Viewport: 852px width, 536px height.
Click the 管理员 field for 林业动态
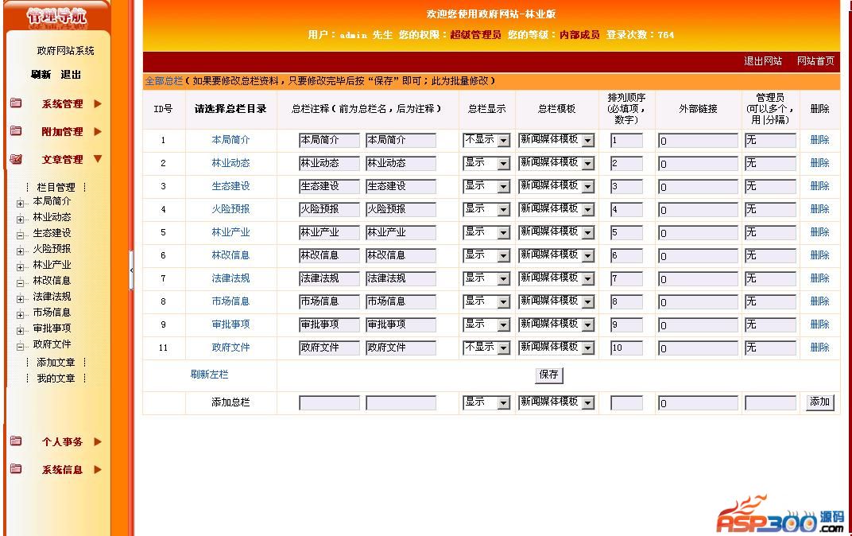pyautogui.click(x=770, y=164)
